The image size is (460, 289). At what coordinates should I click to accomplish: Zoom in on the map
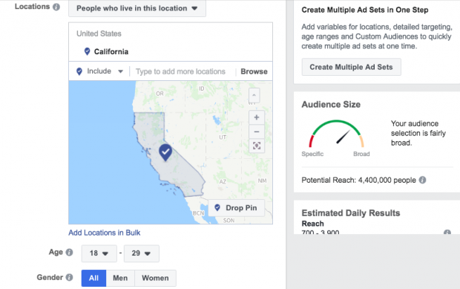tap(257, 117)
